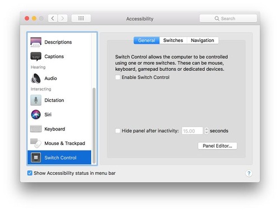Select Mouse & Trackpad label in sidebar
The width and height of the screenshot is (280, 211).
pyautogui.click(x=64, y=143)
